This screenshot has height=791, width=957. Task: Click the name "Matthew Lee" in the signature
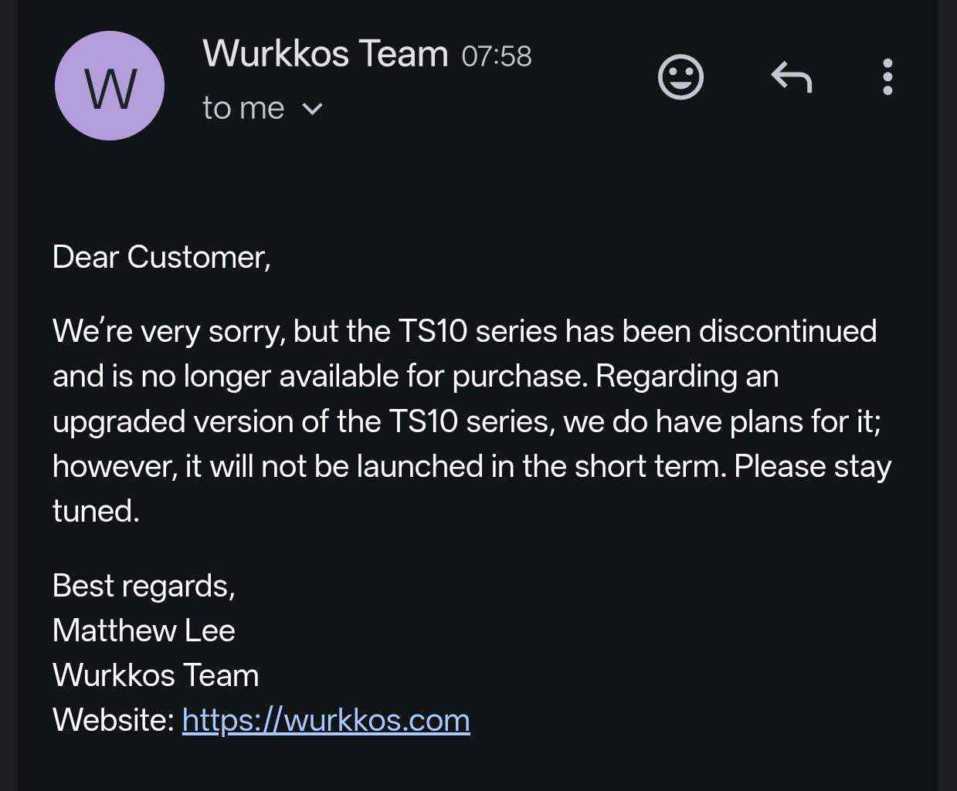pyautogui.click(x=144, y=630)
